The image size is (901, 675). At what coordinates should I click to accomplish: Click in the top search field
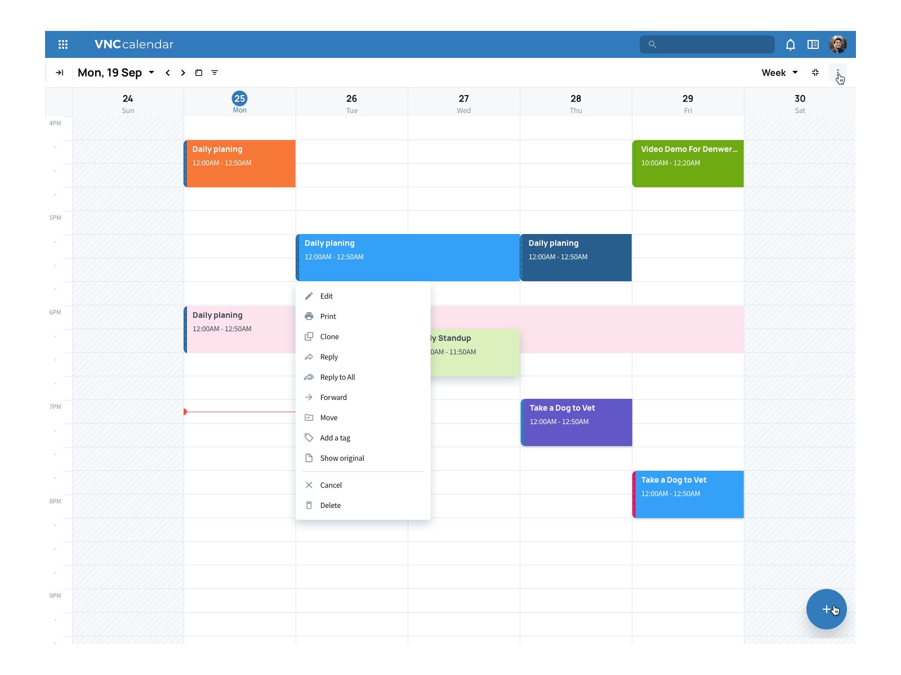[712, 44]
